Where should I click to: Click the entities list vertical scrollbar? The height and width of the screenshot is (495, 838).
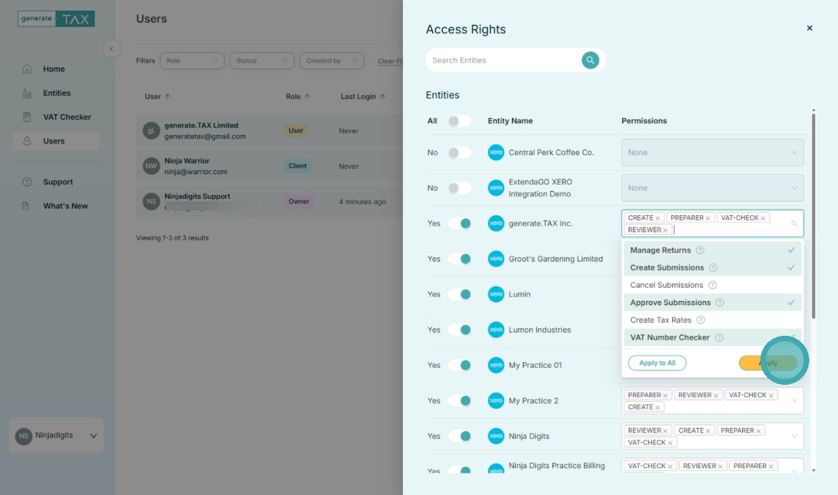coord(813,215)
